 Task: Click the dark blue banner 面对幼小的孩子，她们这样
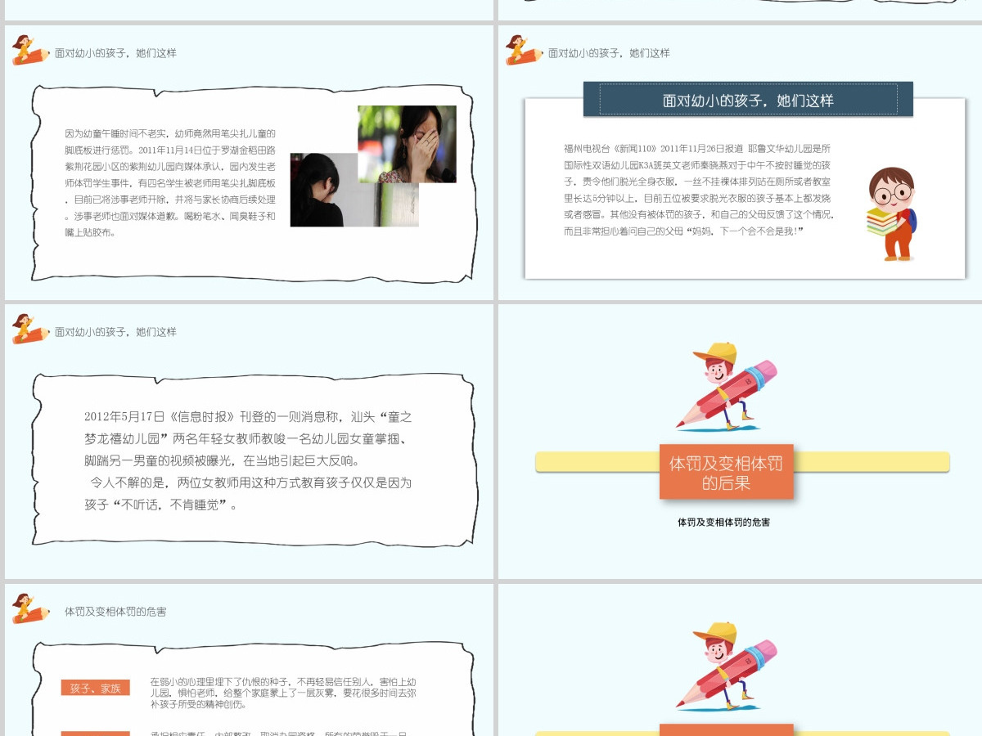click(748, 100)
